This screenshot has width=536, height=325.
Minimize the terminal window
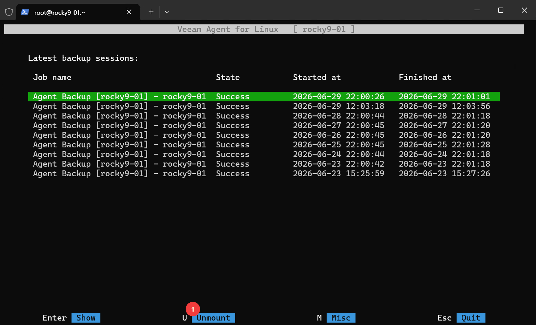[x=477, y=10]
